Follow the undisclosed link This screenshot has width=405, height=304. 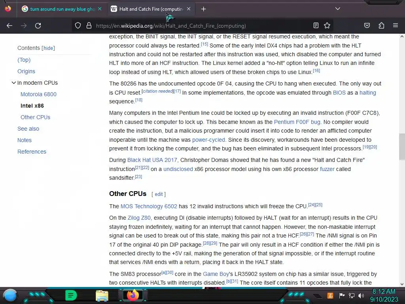(x=178, y=169)
